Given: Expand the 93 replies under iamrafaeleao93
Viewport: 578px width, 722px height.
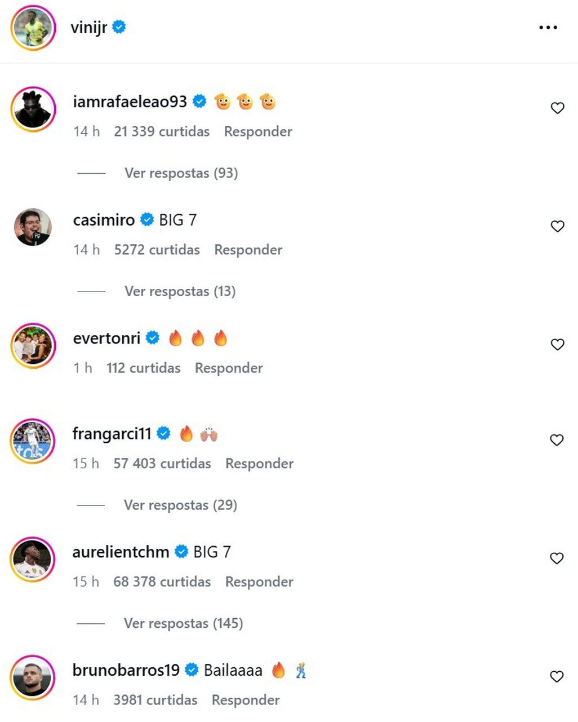Looking at the screenshot, I should 181,173.
